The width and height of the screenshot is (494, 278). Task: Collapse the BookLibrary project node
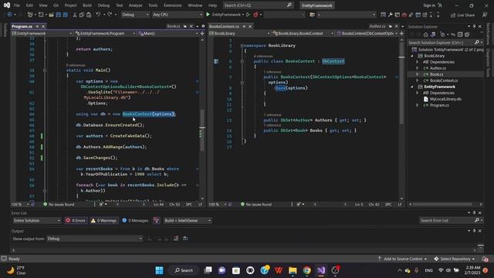412,56
